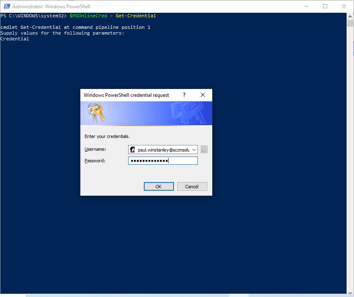Expand the Username dropdown arrow
Screen dimensions: 354x297
click(x=194, y=150)
